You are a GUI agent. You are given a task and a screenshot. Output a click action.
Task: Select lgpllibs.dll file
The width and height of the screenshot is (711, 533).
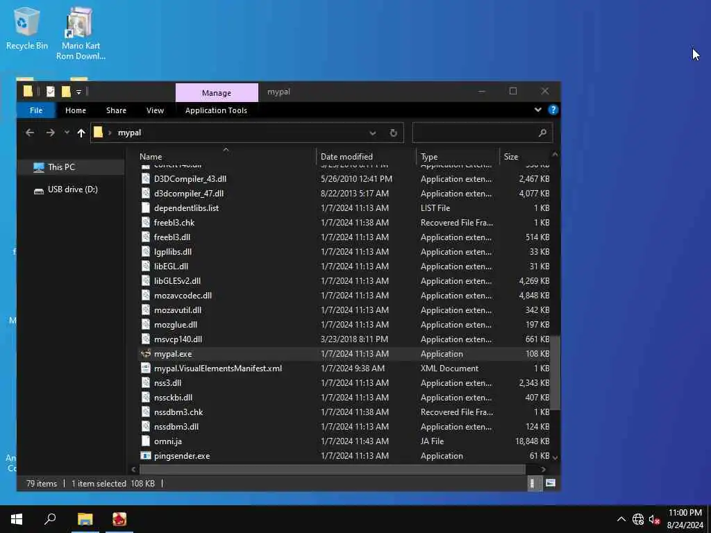(173, 251)
